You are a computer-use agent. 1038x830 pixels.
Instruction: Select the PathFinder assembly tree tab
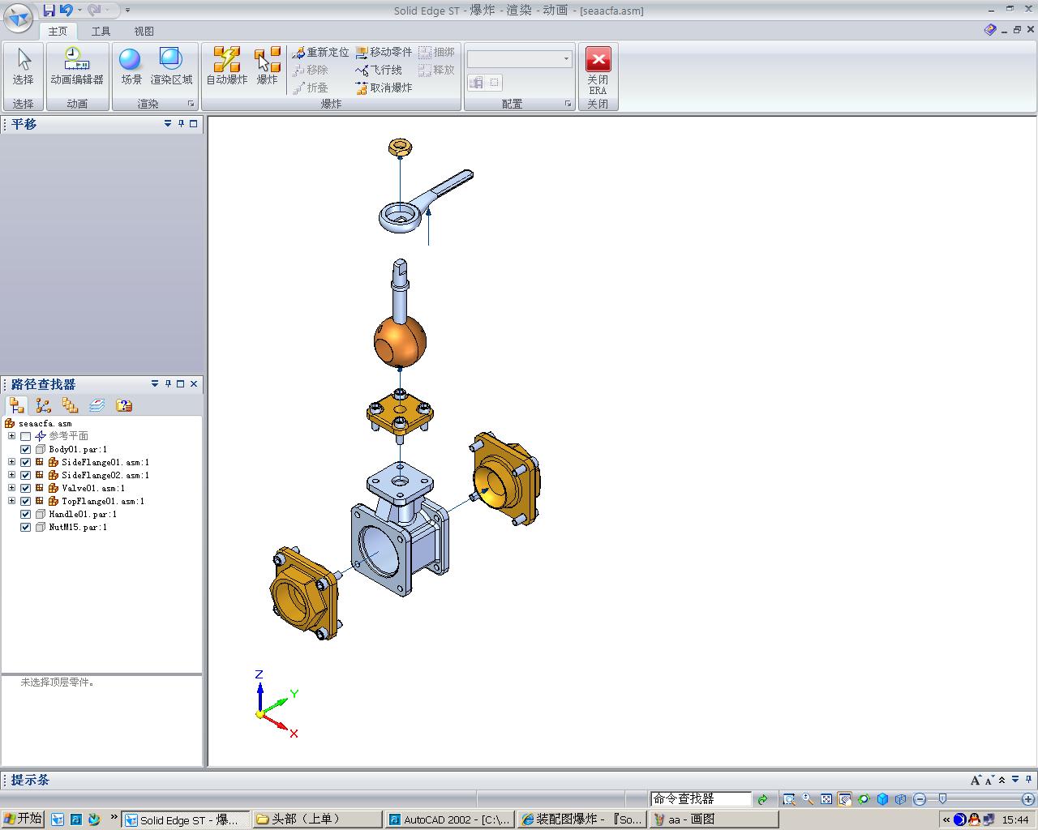point(16,405)
